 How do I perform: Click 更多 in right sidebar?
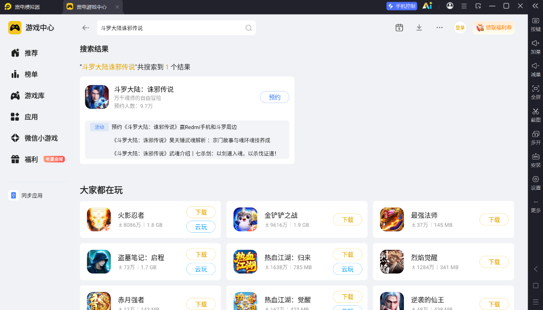[x=536, y=207]
